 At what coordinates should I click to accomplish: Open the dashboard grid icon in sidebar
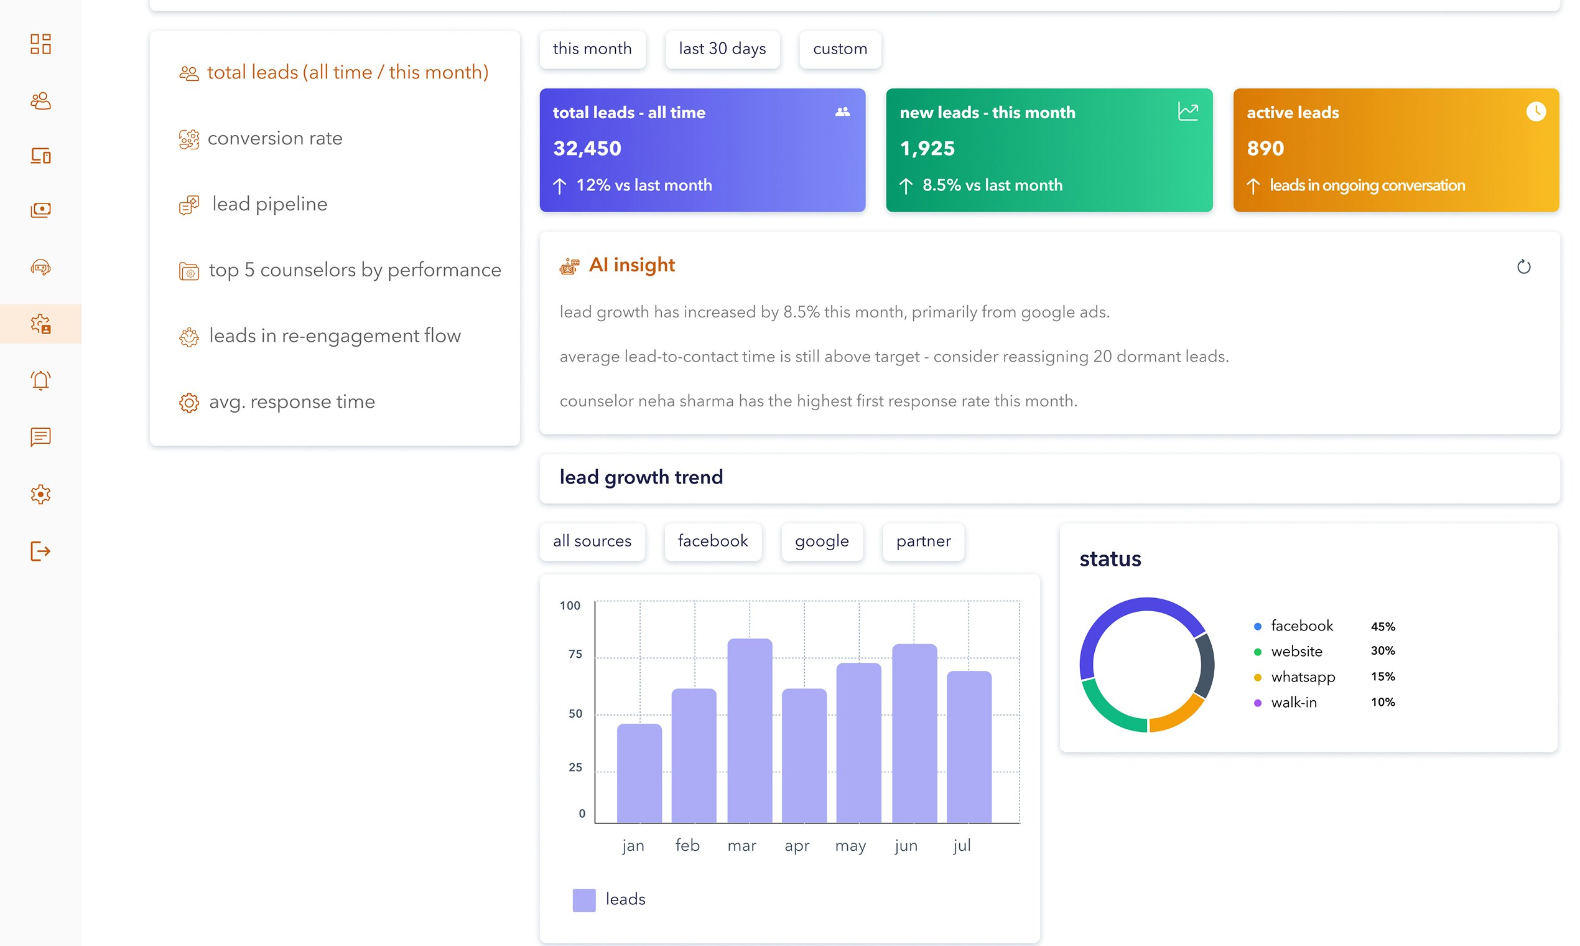pyautogui.click(x=40, y=44)
